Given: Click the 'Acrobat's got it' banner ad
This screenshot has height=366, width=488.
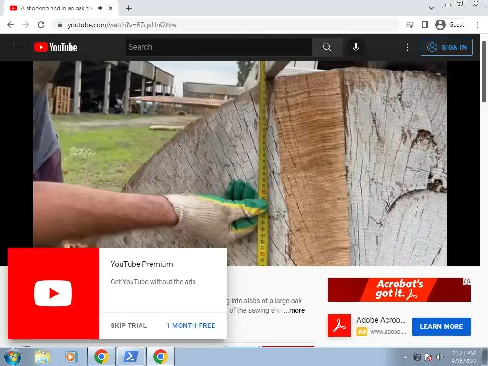Looking at the screenshot, I should coord(399,289).
